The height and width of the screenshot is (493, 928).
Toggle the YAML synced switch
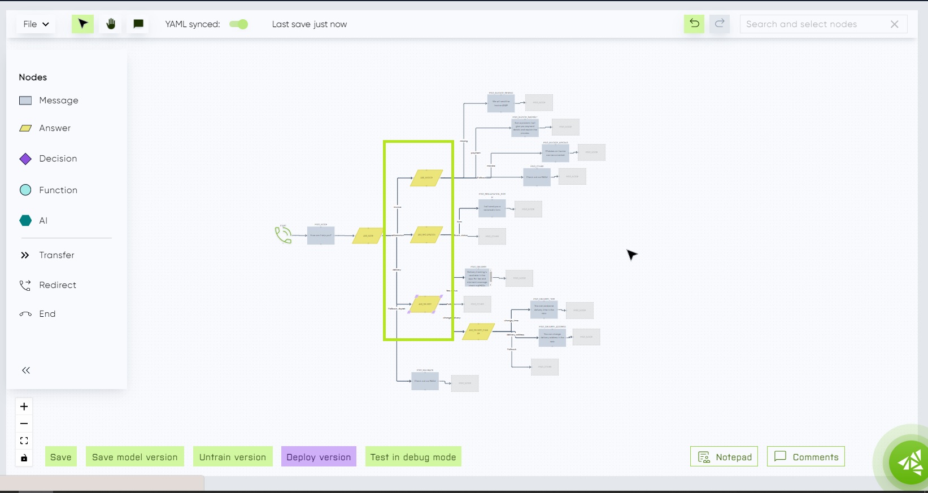(239, 24)
